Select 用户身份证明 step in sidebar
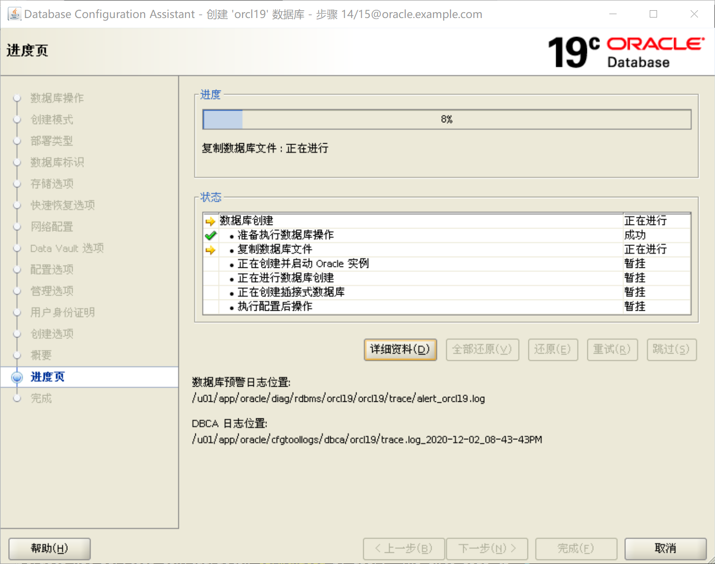715x564 pixels. click(x=62, y=312)
